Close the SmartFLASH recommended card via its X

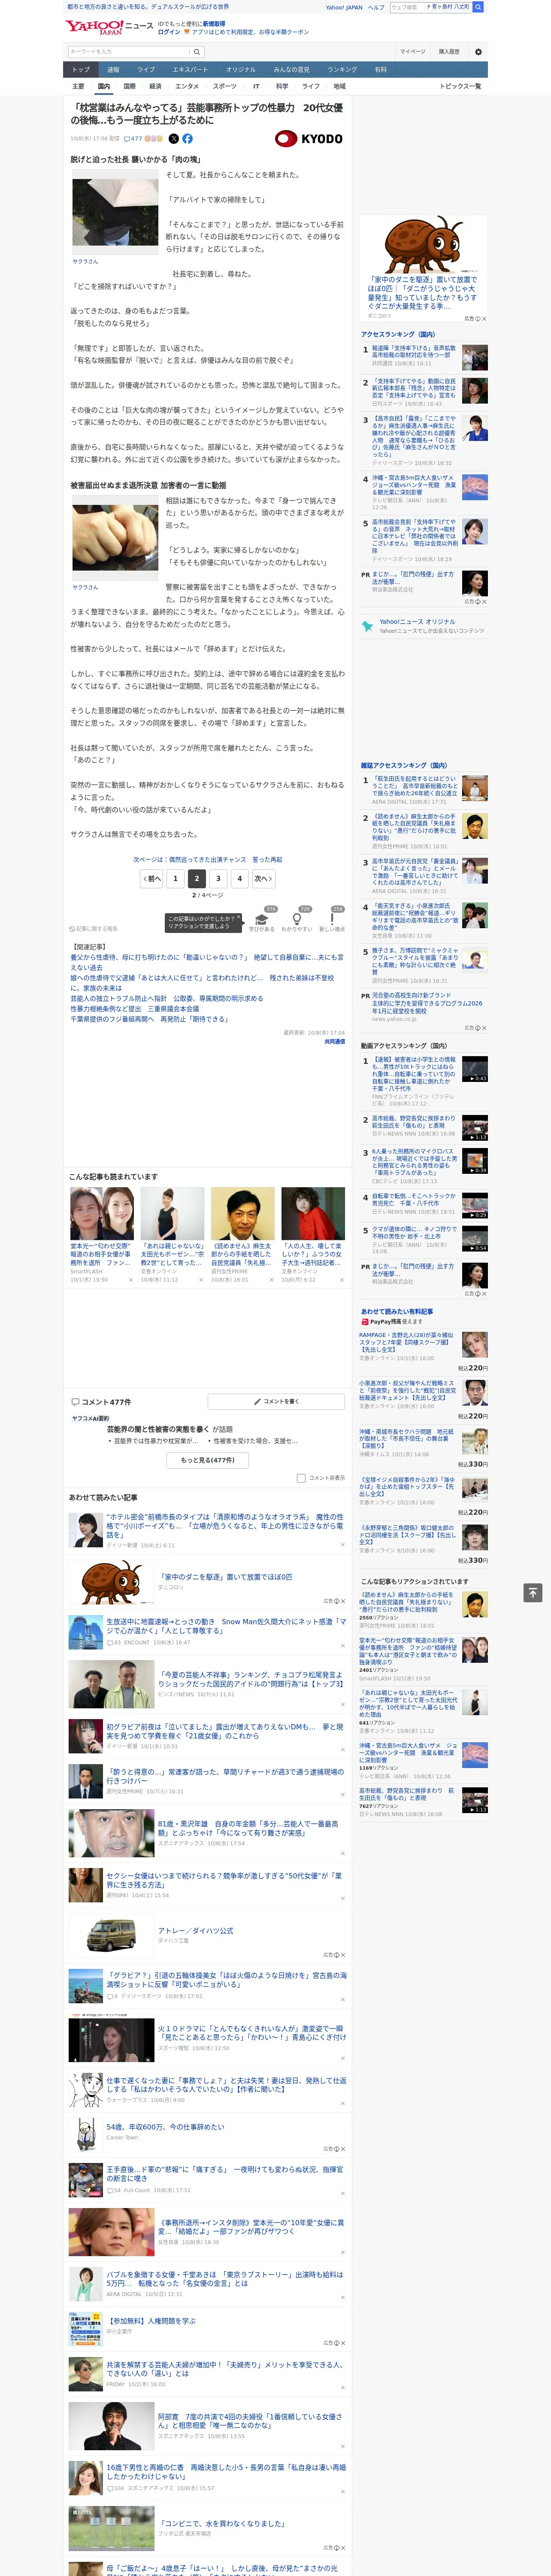tap(130, 1280)
